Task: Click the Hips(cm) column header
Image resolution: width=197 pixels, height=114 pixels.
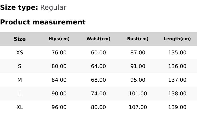Action: click(59, 39)
